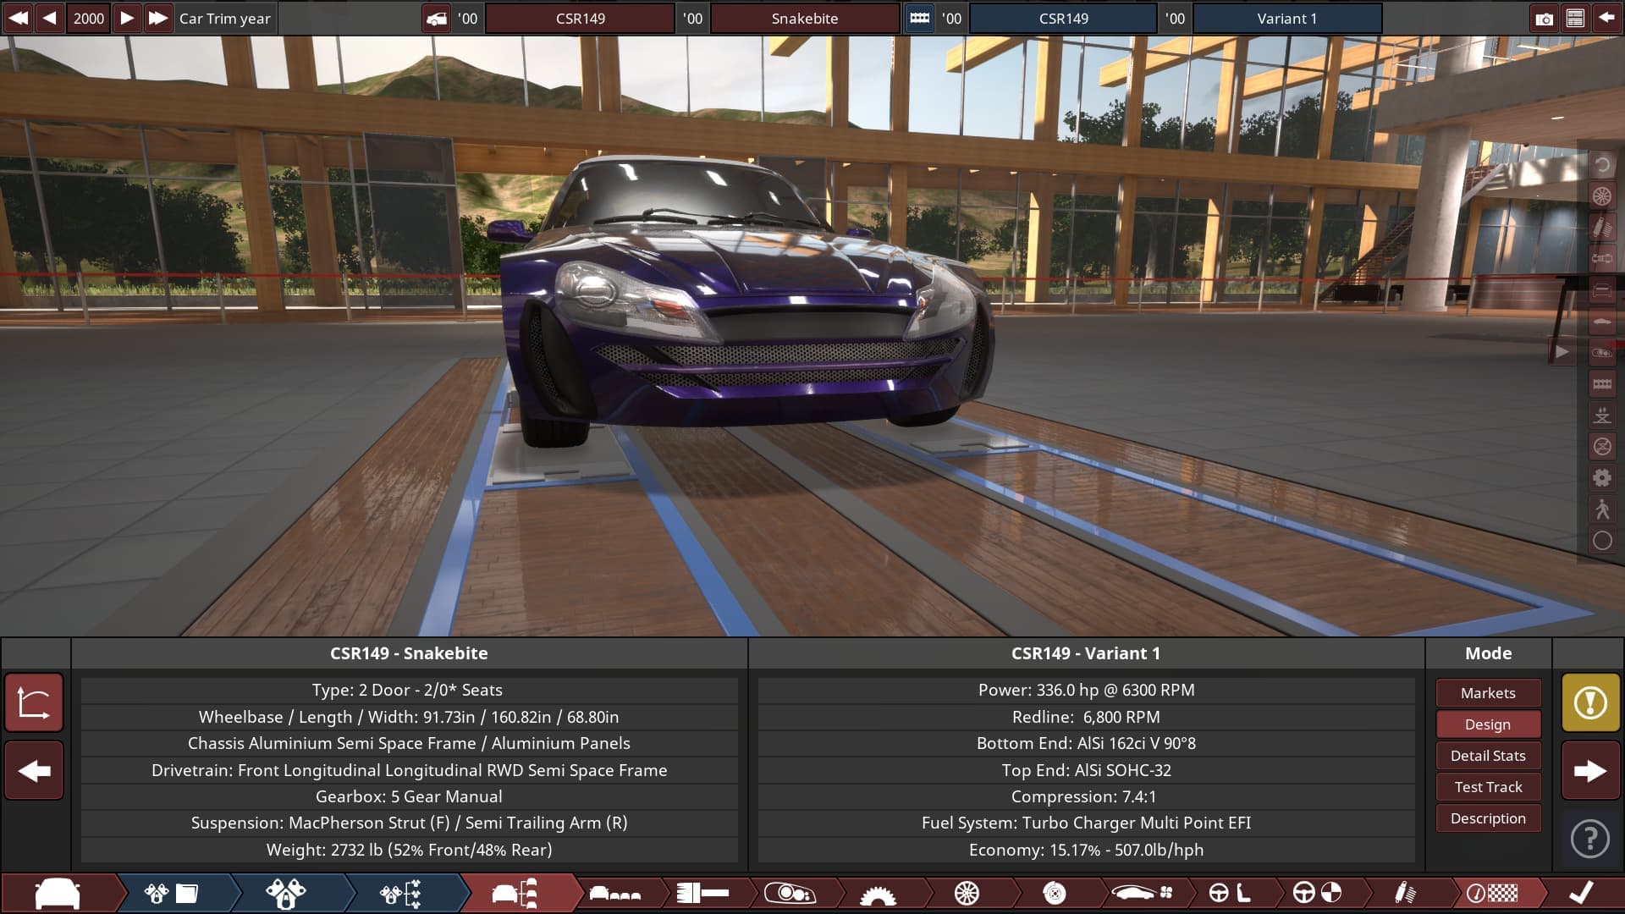The height and width of the screenshot is (914, 1625).
Task: Open the screenshot camera tool
Action: click(x=1544, y=19)
